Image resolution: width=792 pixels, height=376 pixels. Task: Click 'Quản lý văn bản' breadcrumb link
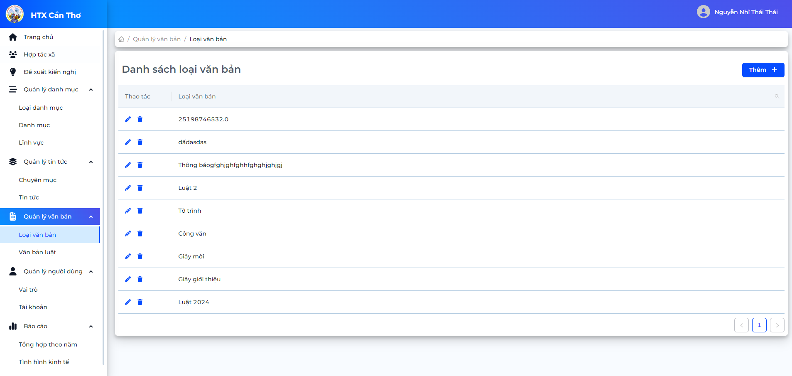click(x=157, y=39)
